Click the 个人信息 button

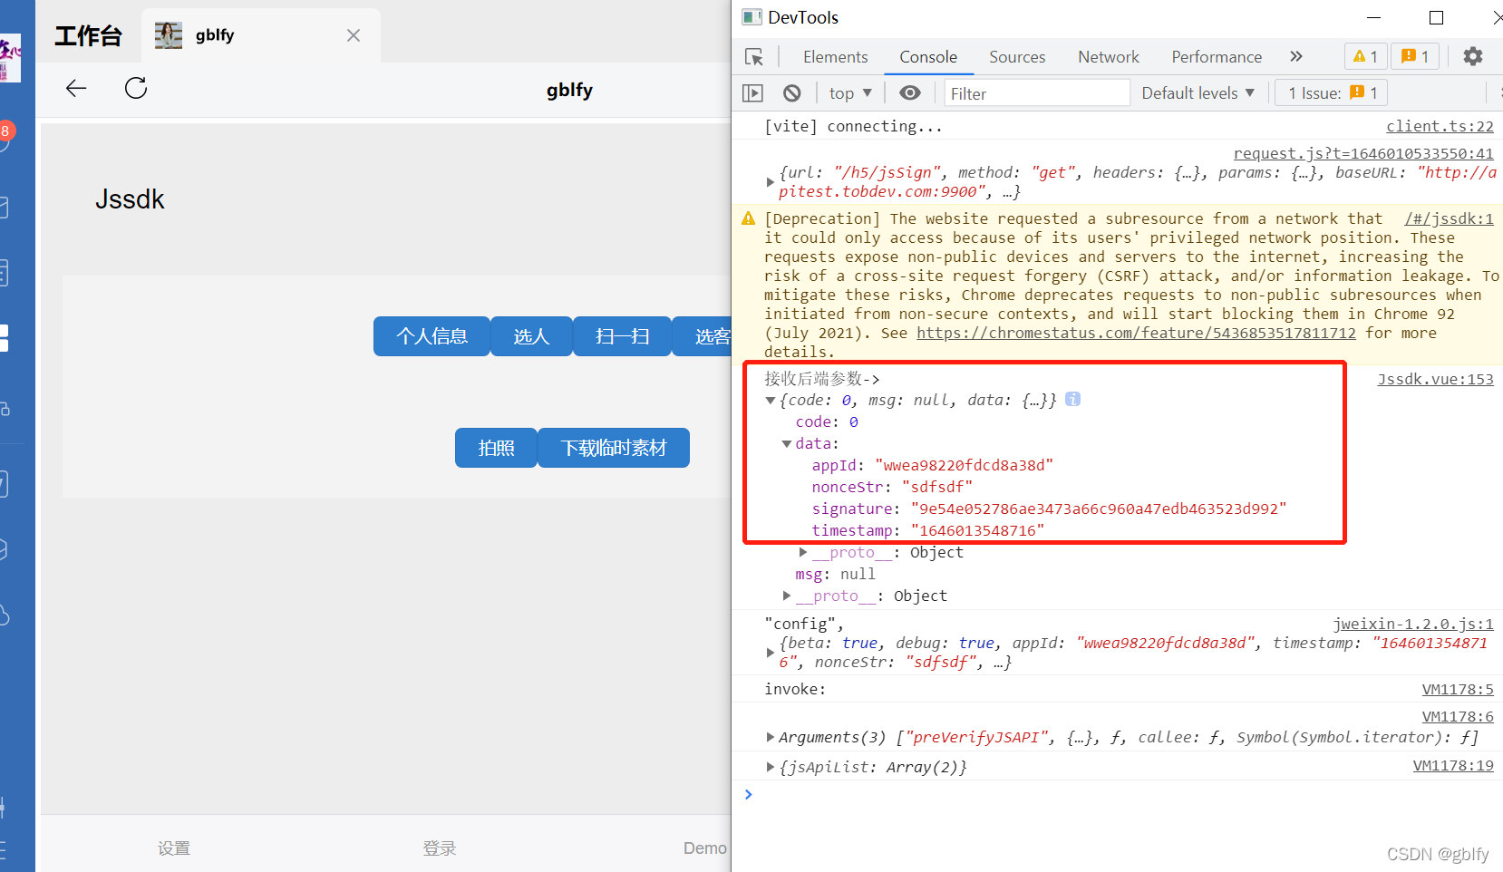[x=432, y=336]
